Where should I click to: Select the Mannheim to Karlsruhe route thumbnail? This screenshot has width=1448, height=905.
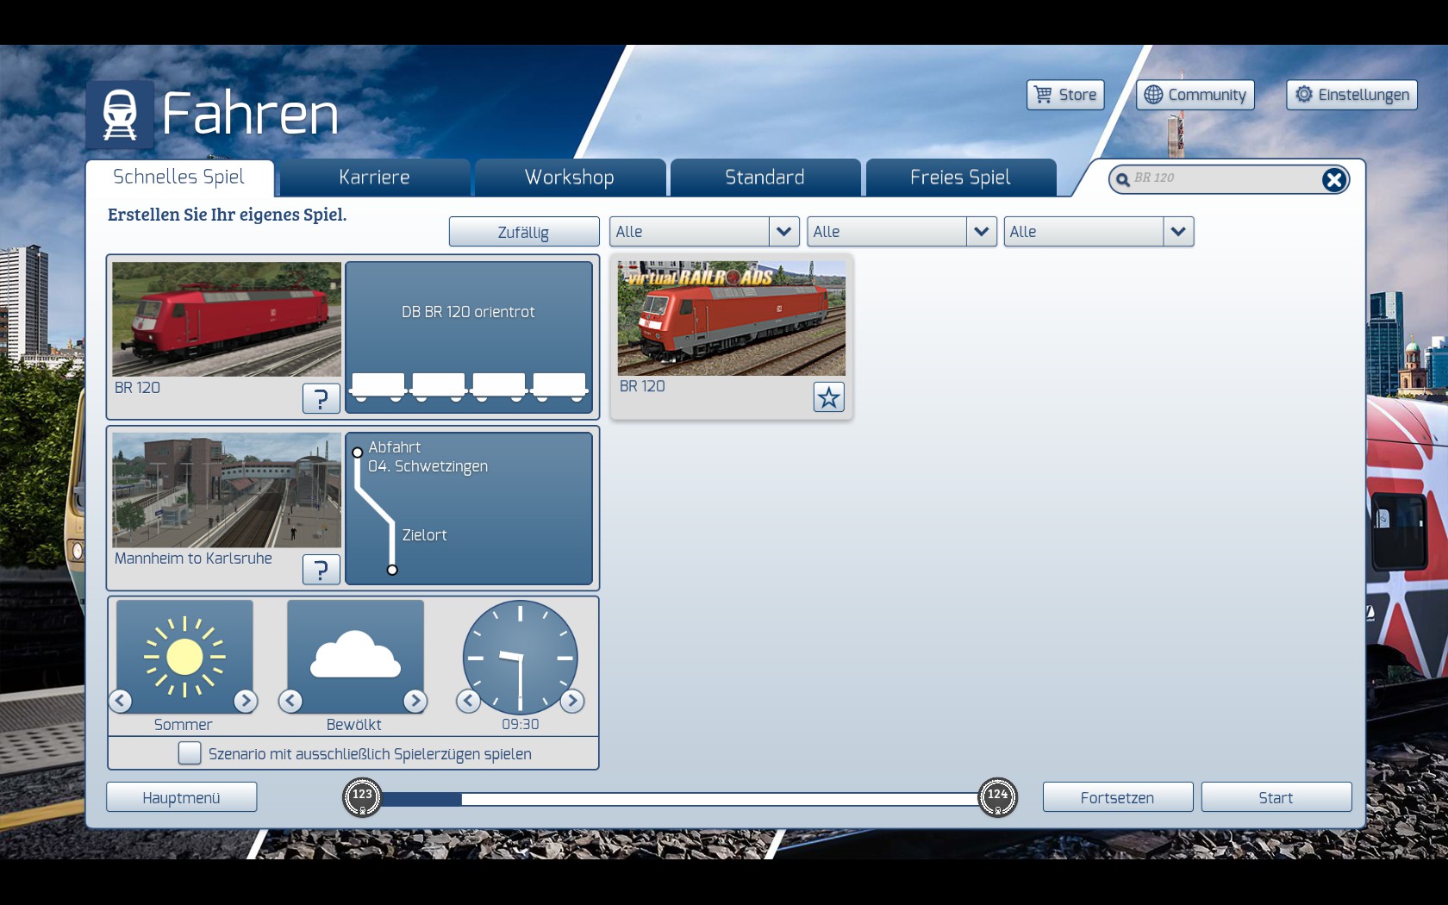(227, 490)
